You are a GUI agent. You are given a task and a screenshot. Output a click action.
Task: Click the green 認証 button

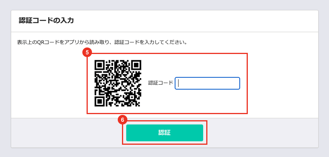[165, 133]
